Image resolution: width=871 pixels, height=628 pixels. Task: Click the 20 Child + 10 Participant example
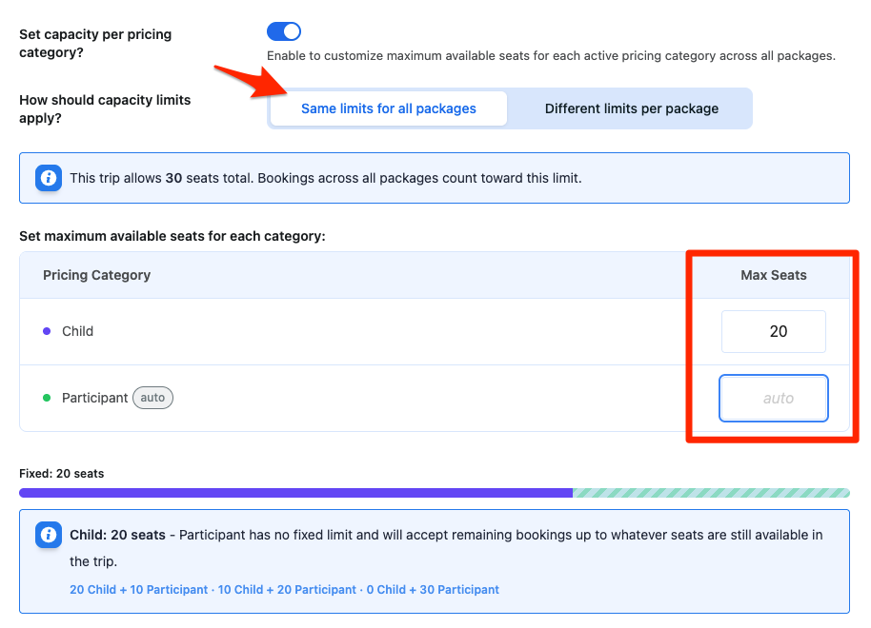click(x=139, y=590)
